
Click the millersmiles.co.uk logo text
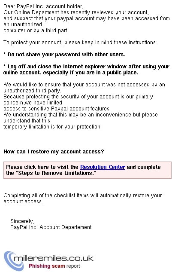coord(54,258)
